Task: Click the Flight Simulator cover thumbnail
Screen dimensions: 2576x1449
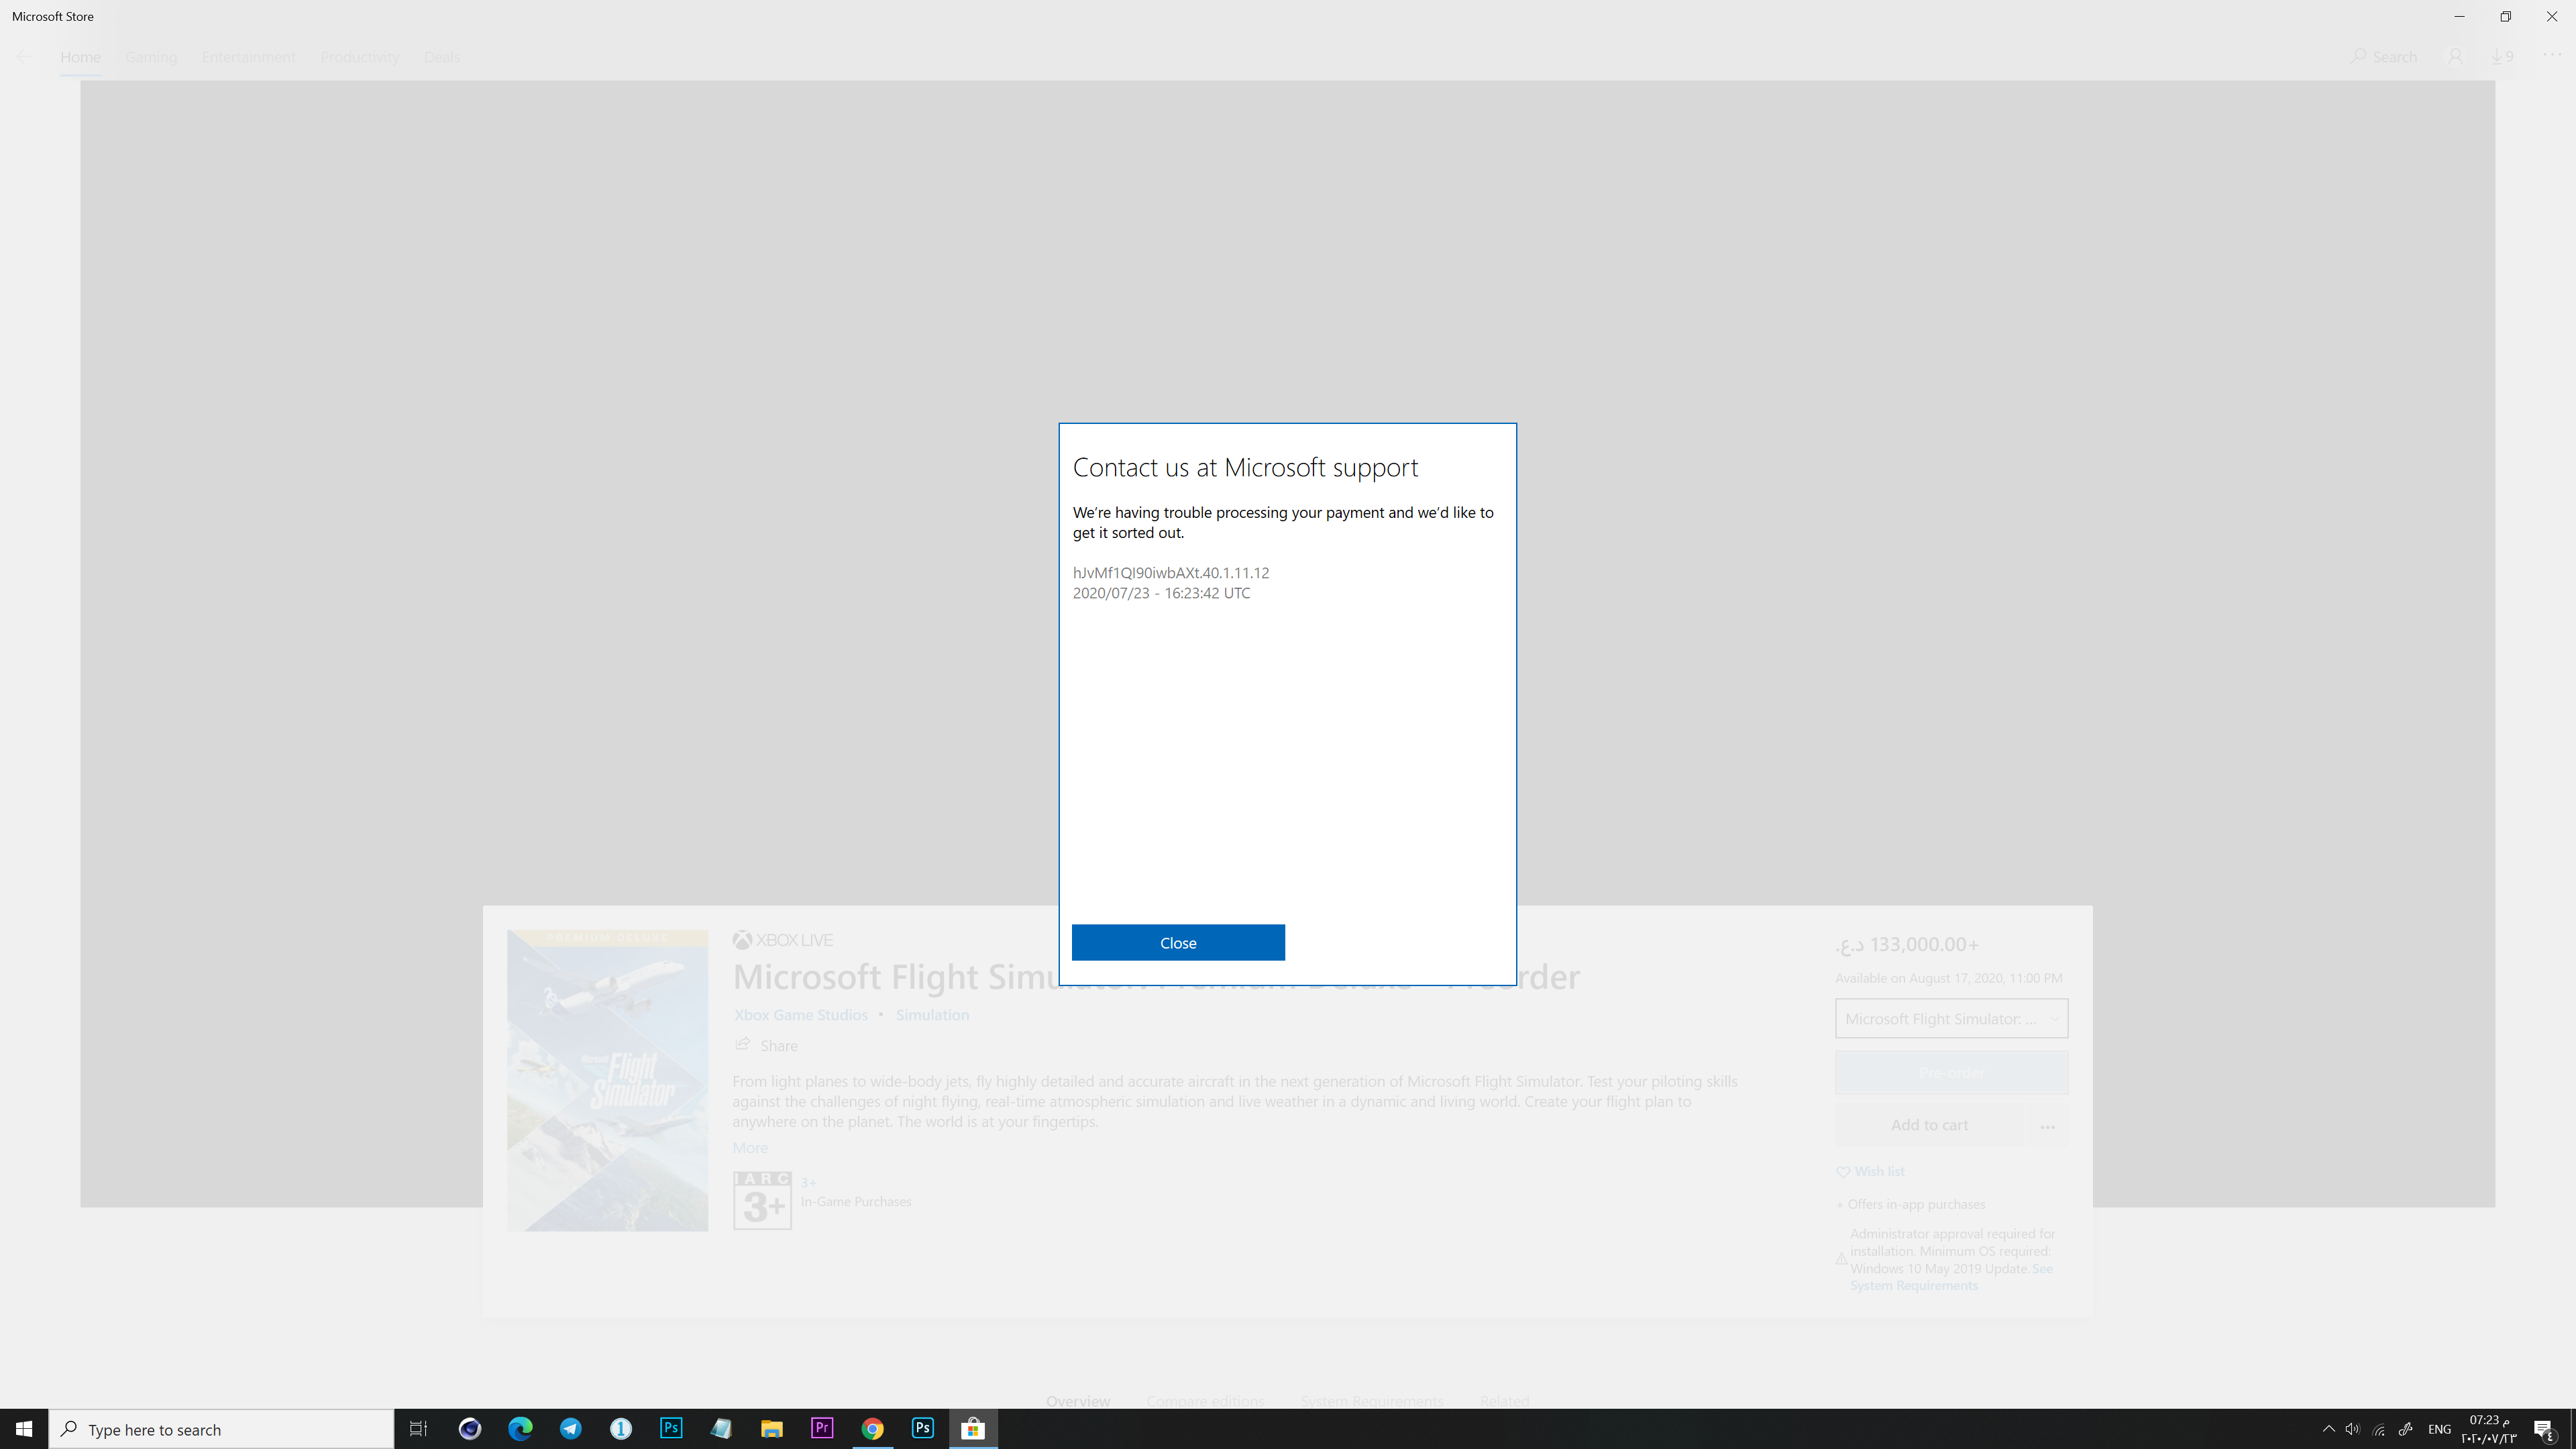Action: pos(607,1080)
